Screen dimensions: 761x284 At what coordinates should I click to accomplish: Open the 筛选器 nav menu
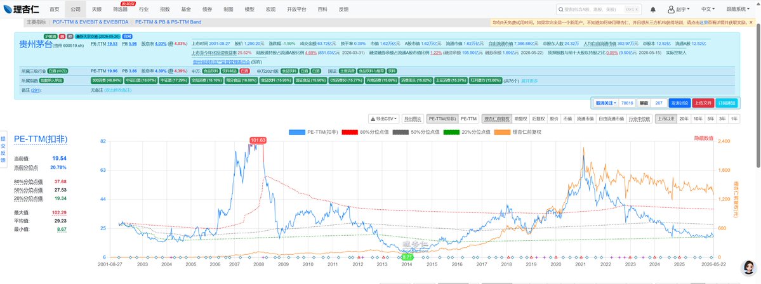click(x=120, y=10)
